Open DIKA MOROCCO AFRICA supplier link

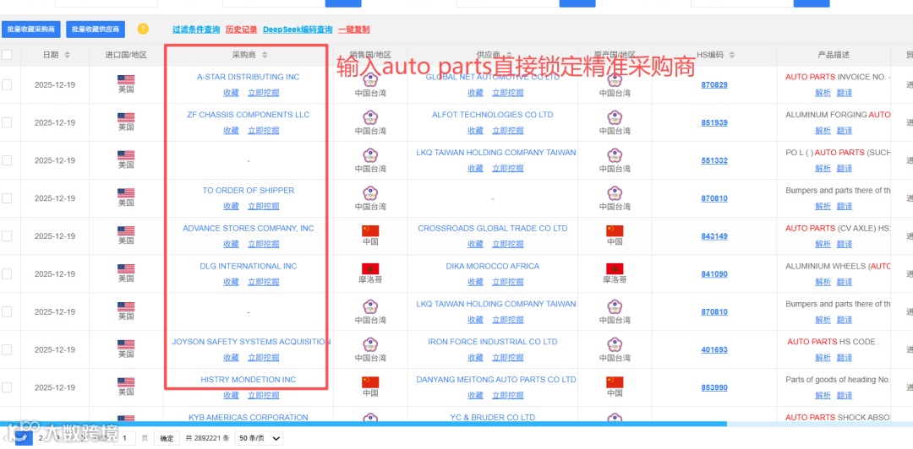tap(493, 266)
